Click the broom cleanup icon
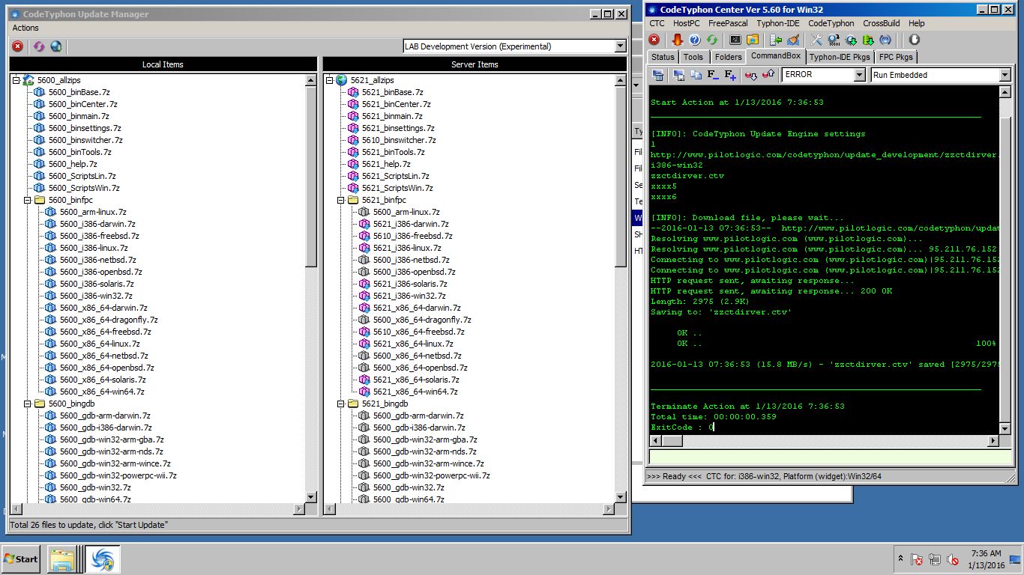 793,40
